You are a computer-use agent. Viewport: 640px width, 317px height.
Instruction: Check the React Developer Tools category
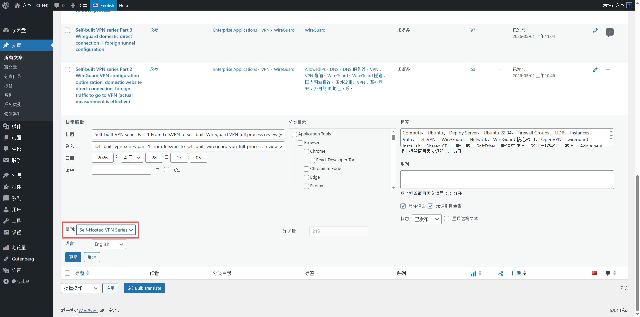coord(312,160)
